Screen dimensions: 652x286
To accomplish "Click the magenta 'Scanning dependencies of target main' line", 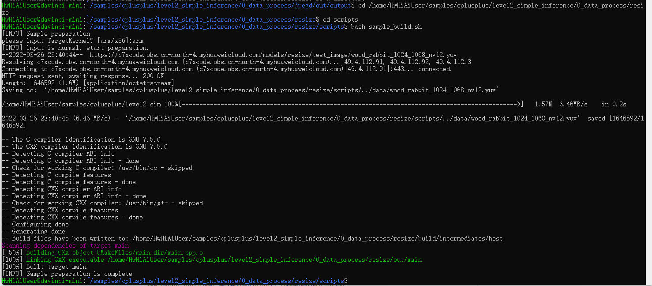I will 65,246.
